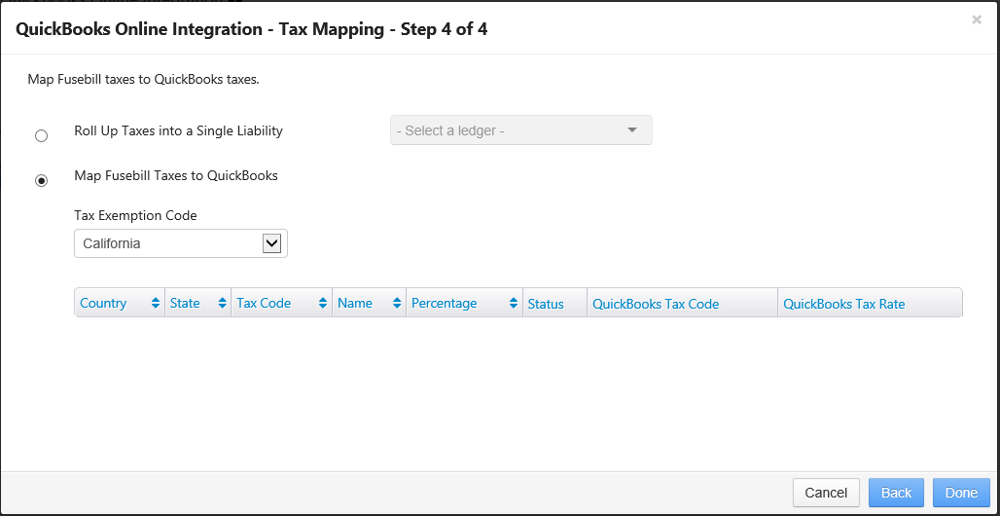Sort table by Country column

click(120, 304)
